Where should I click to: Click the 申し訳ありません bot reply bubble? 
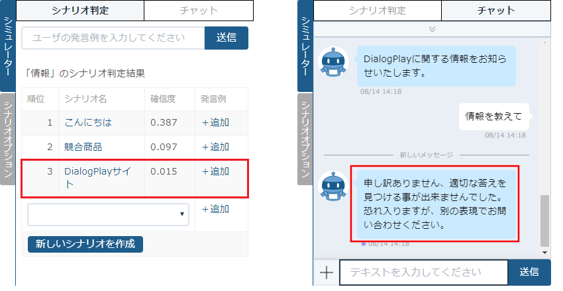(x=436, y=204)
